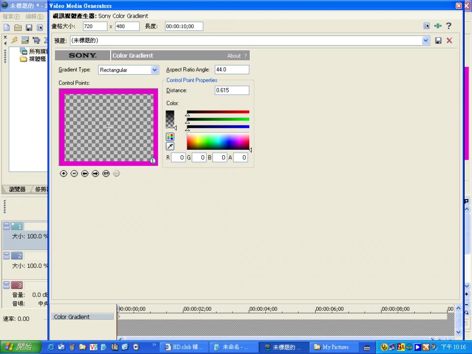Viewport: 472px width, 354px height.
Task: Click the About link in plugin banner
Action: tap(234, 56)
